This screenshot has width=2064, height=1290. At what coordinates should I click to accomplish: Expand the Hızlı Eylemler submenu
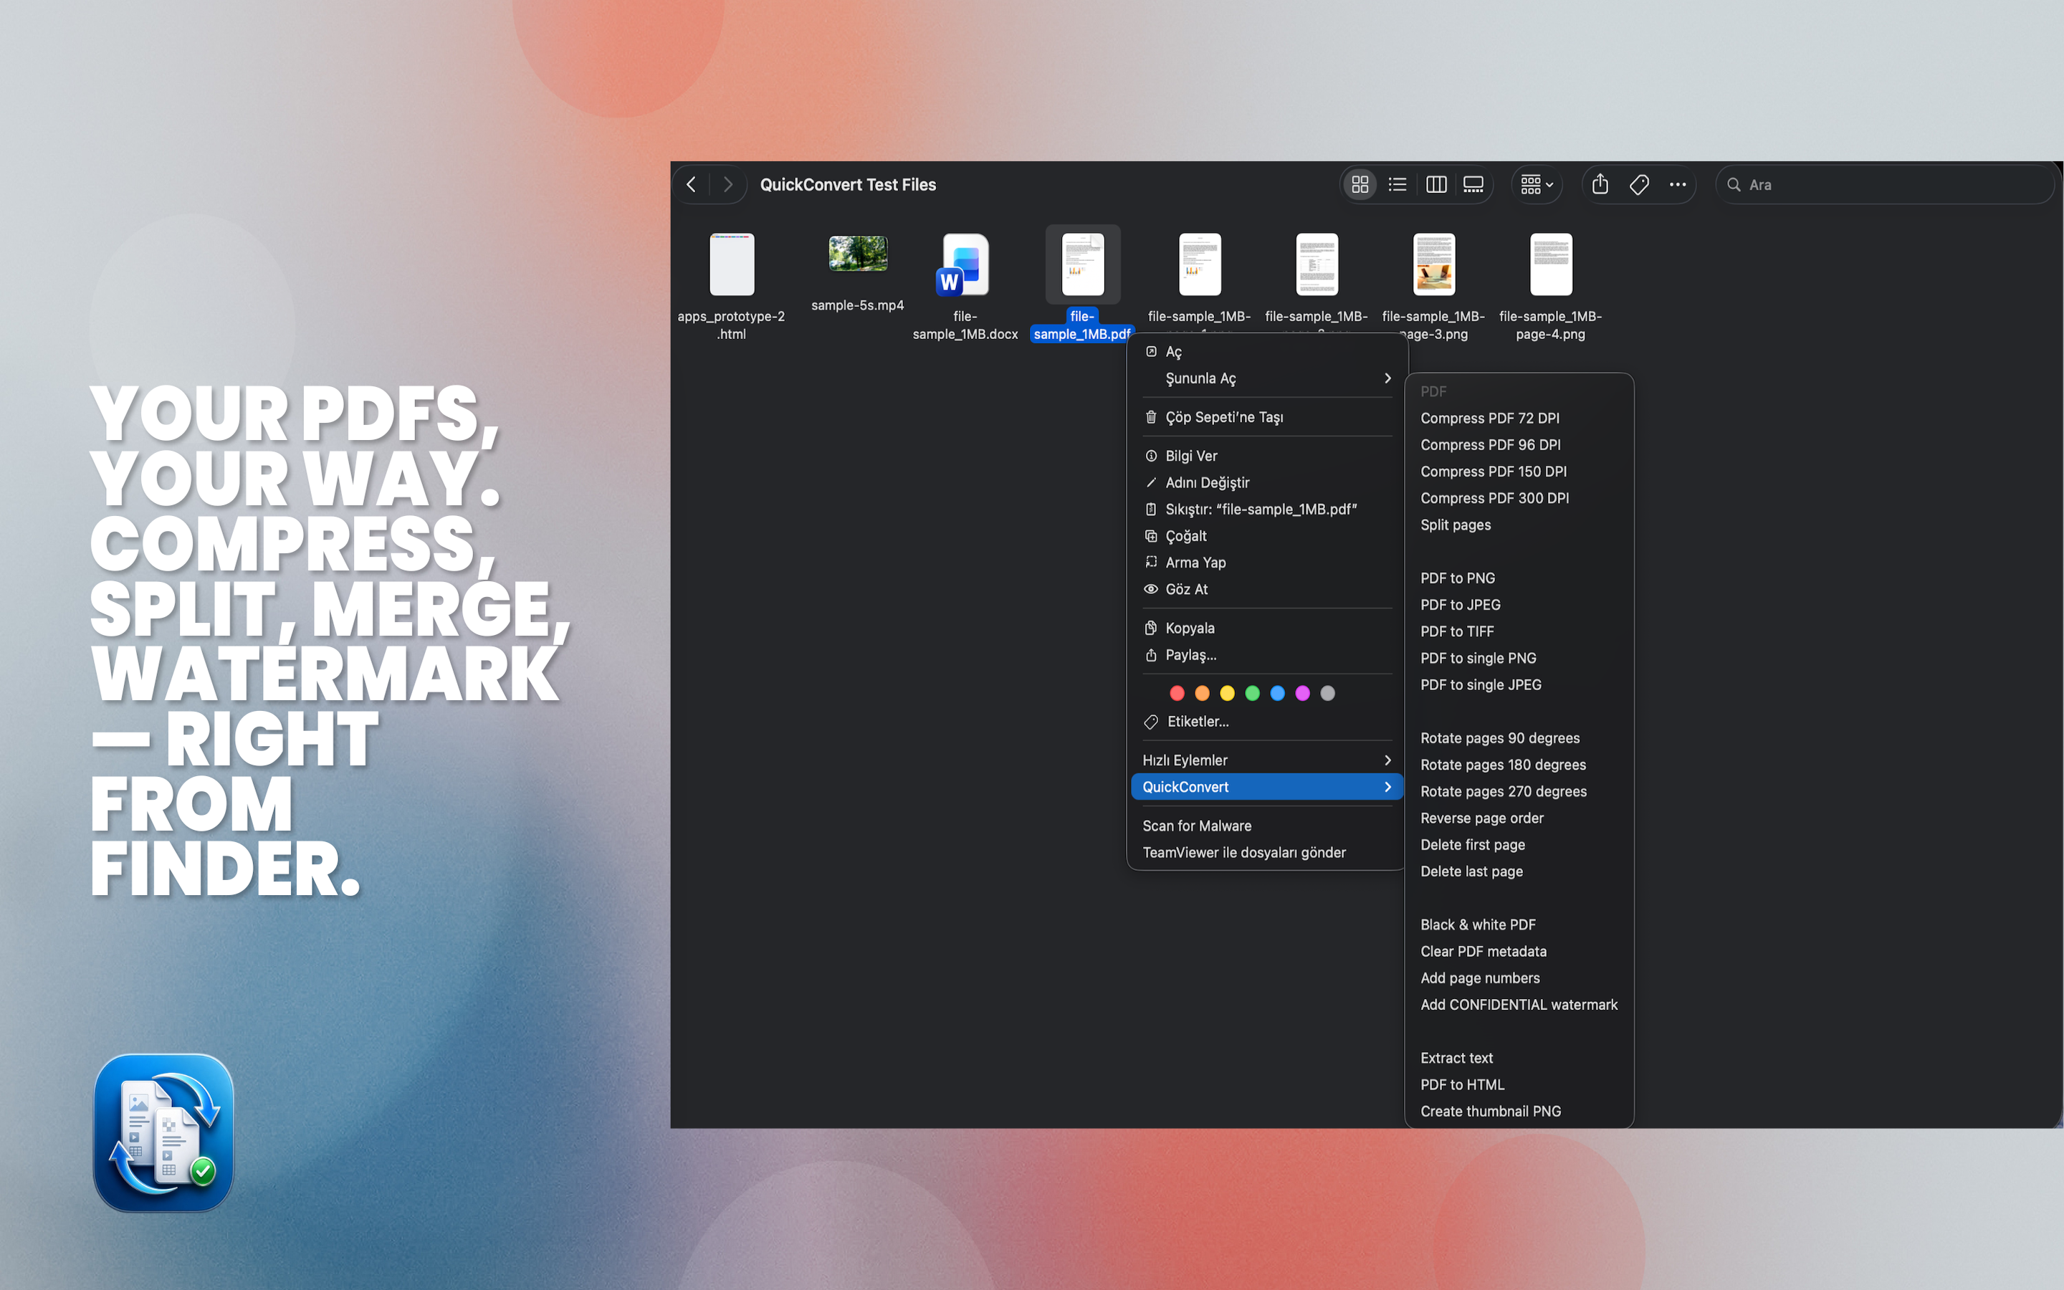point(1266,760)
